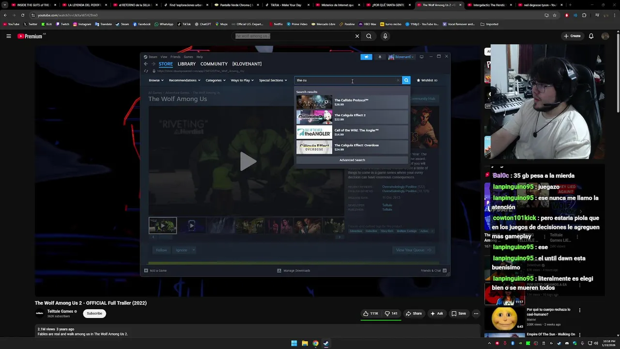Go to YouTube Premium home logo
The height and width of the screenshot is (349, 620).
[31, 36]
